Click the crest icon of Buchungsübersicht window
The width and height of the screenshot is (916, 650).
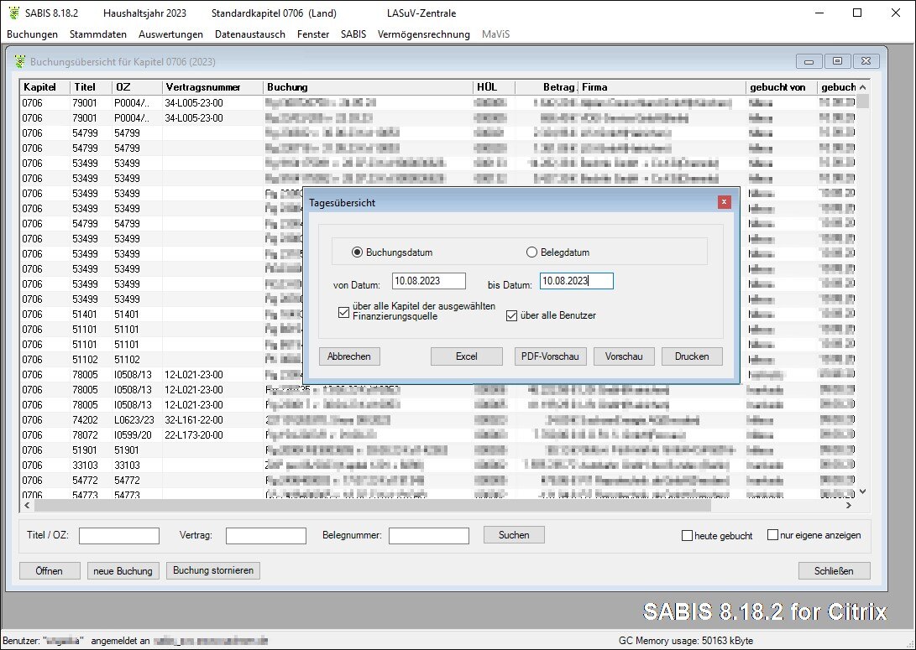point(20,61)
